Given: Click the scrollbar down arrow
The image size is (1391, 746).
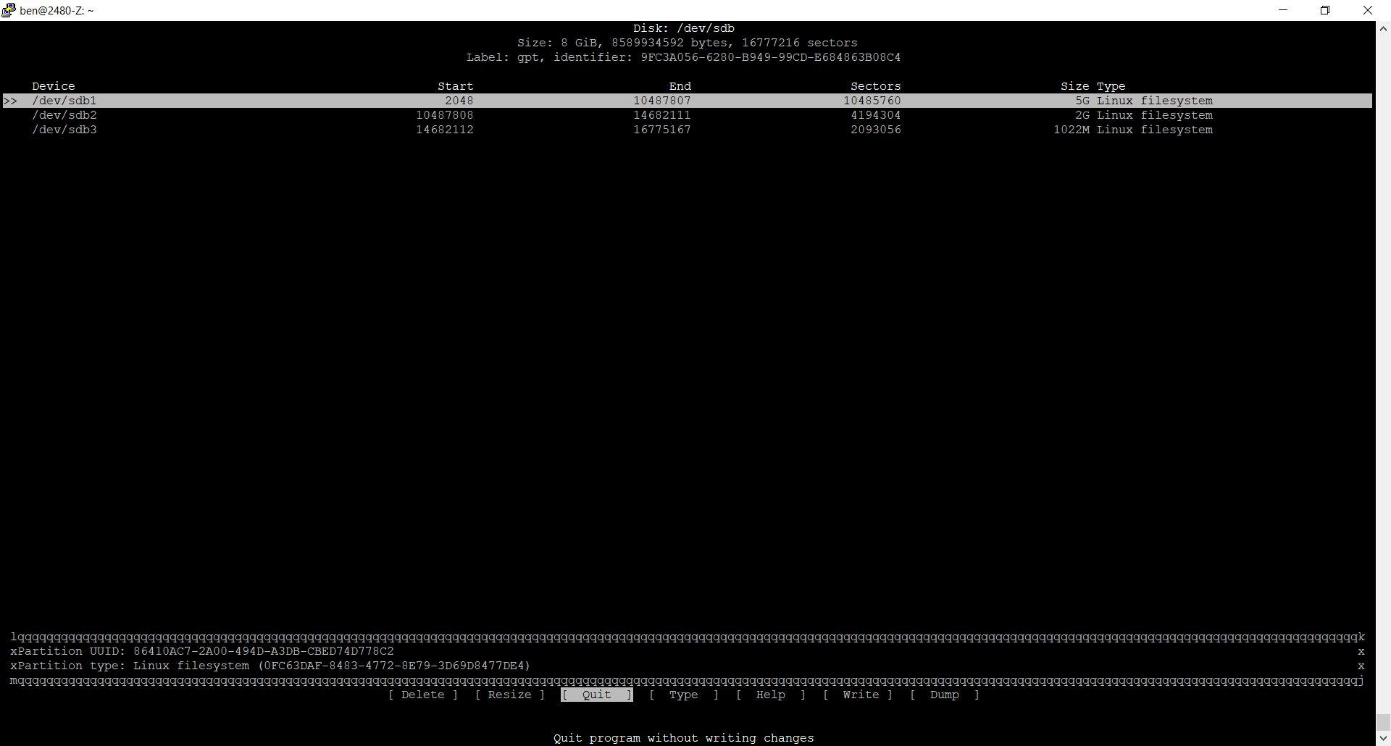Looking at the screenshot, I should 1383,738.
